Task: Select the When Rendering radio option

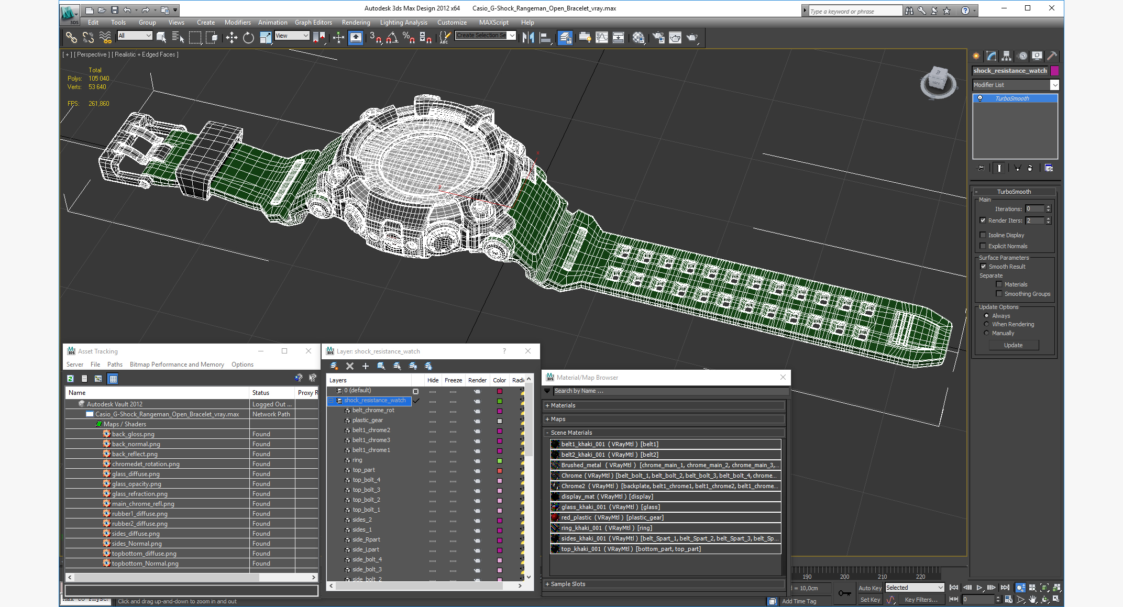Action: point(986,324)
